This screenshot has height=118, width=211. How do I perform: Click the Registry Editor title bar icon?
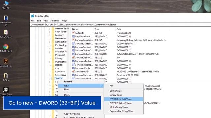[32, 16]
